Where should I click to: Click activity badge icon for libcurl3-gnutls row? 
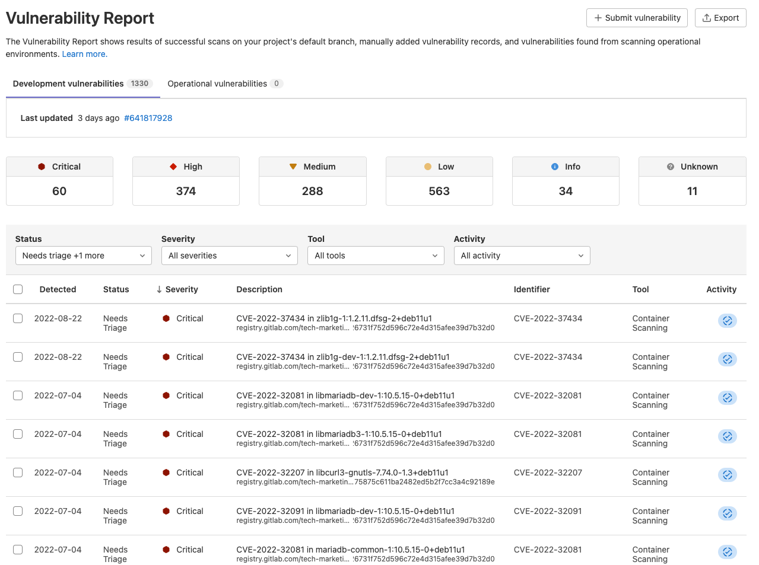(x=727, y=475)
